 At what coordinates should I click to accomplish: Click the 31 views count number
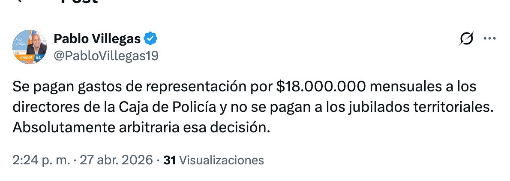(170, 160)
